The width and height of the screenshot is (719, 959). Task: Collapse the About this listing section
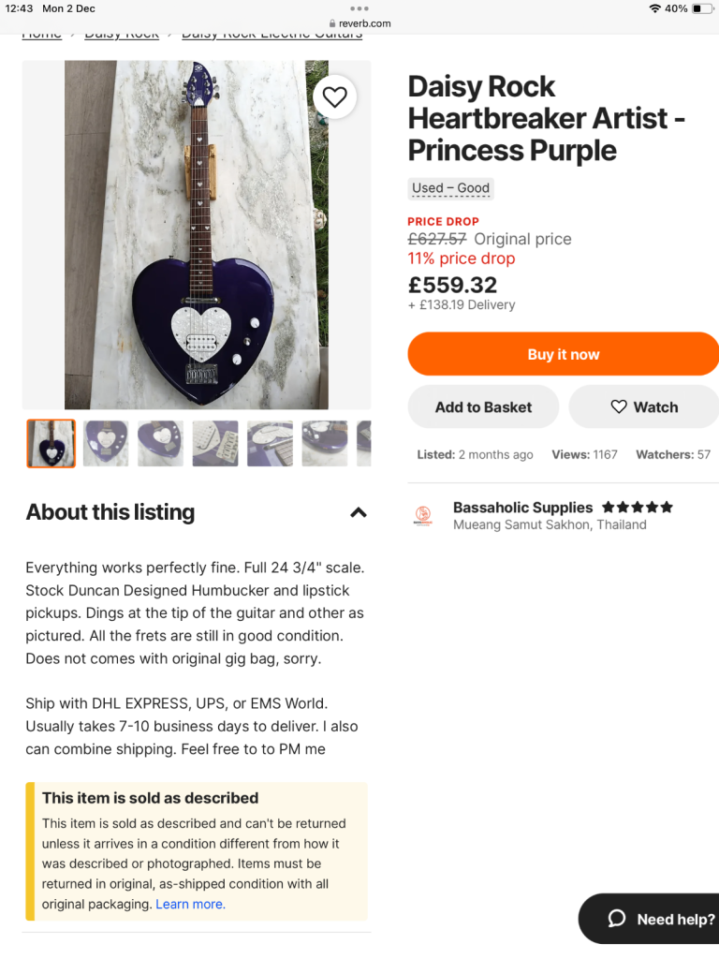[358, 512]
